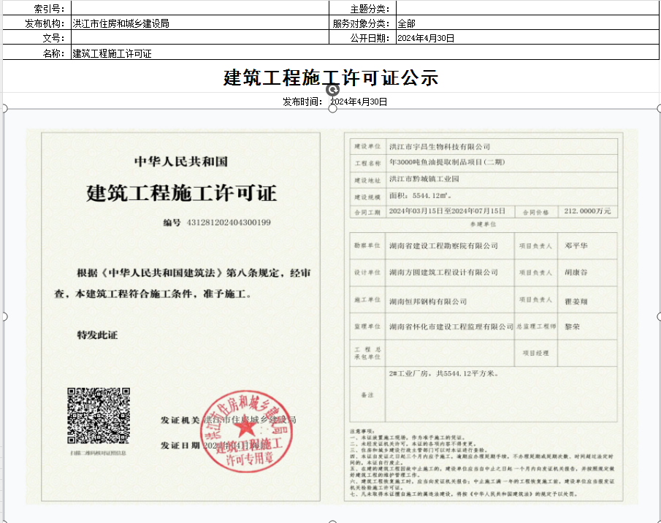Click the left-middle resize handle of image
Screen dimensions: 661x523
pos(4,316)
